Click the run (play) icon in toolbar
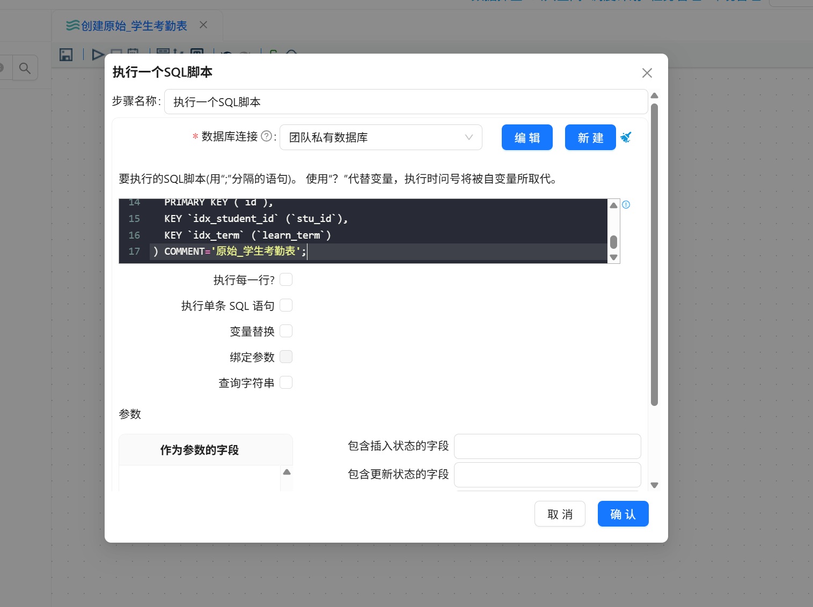813x607 pixels. (98, 55)
